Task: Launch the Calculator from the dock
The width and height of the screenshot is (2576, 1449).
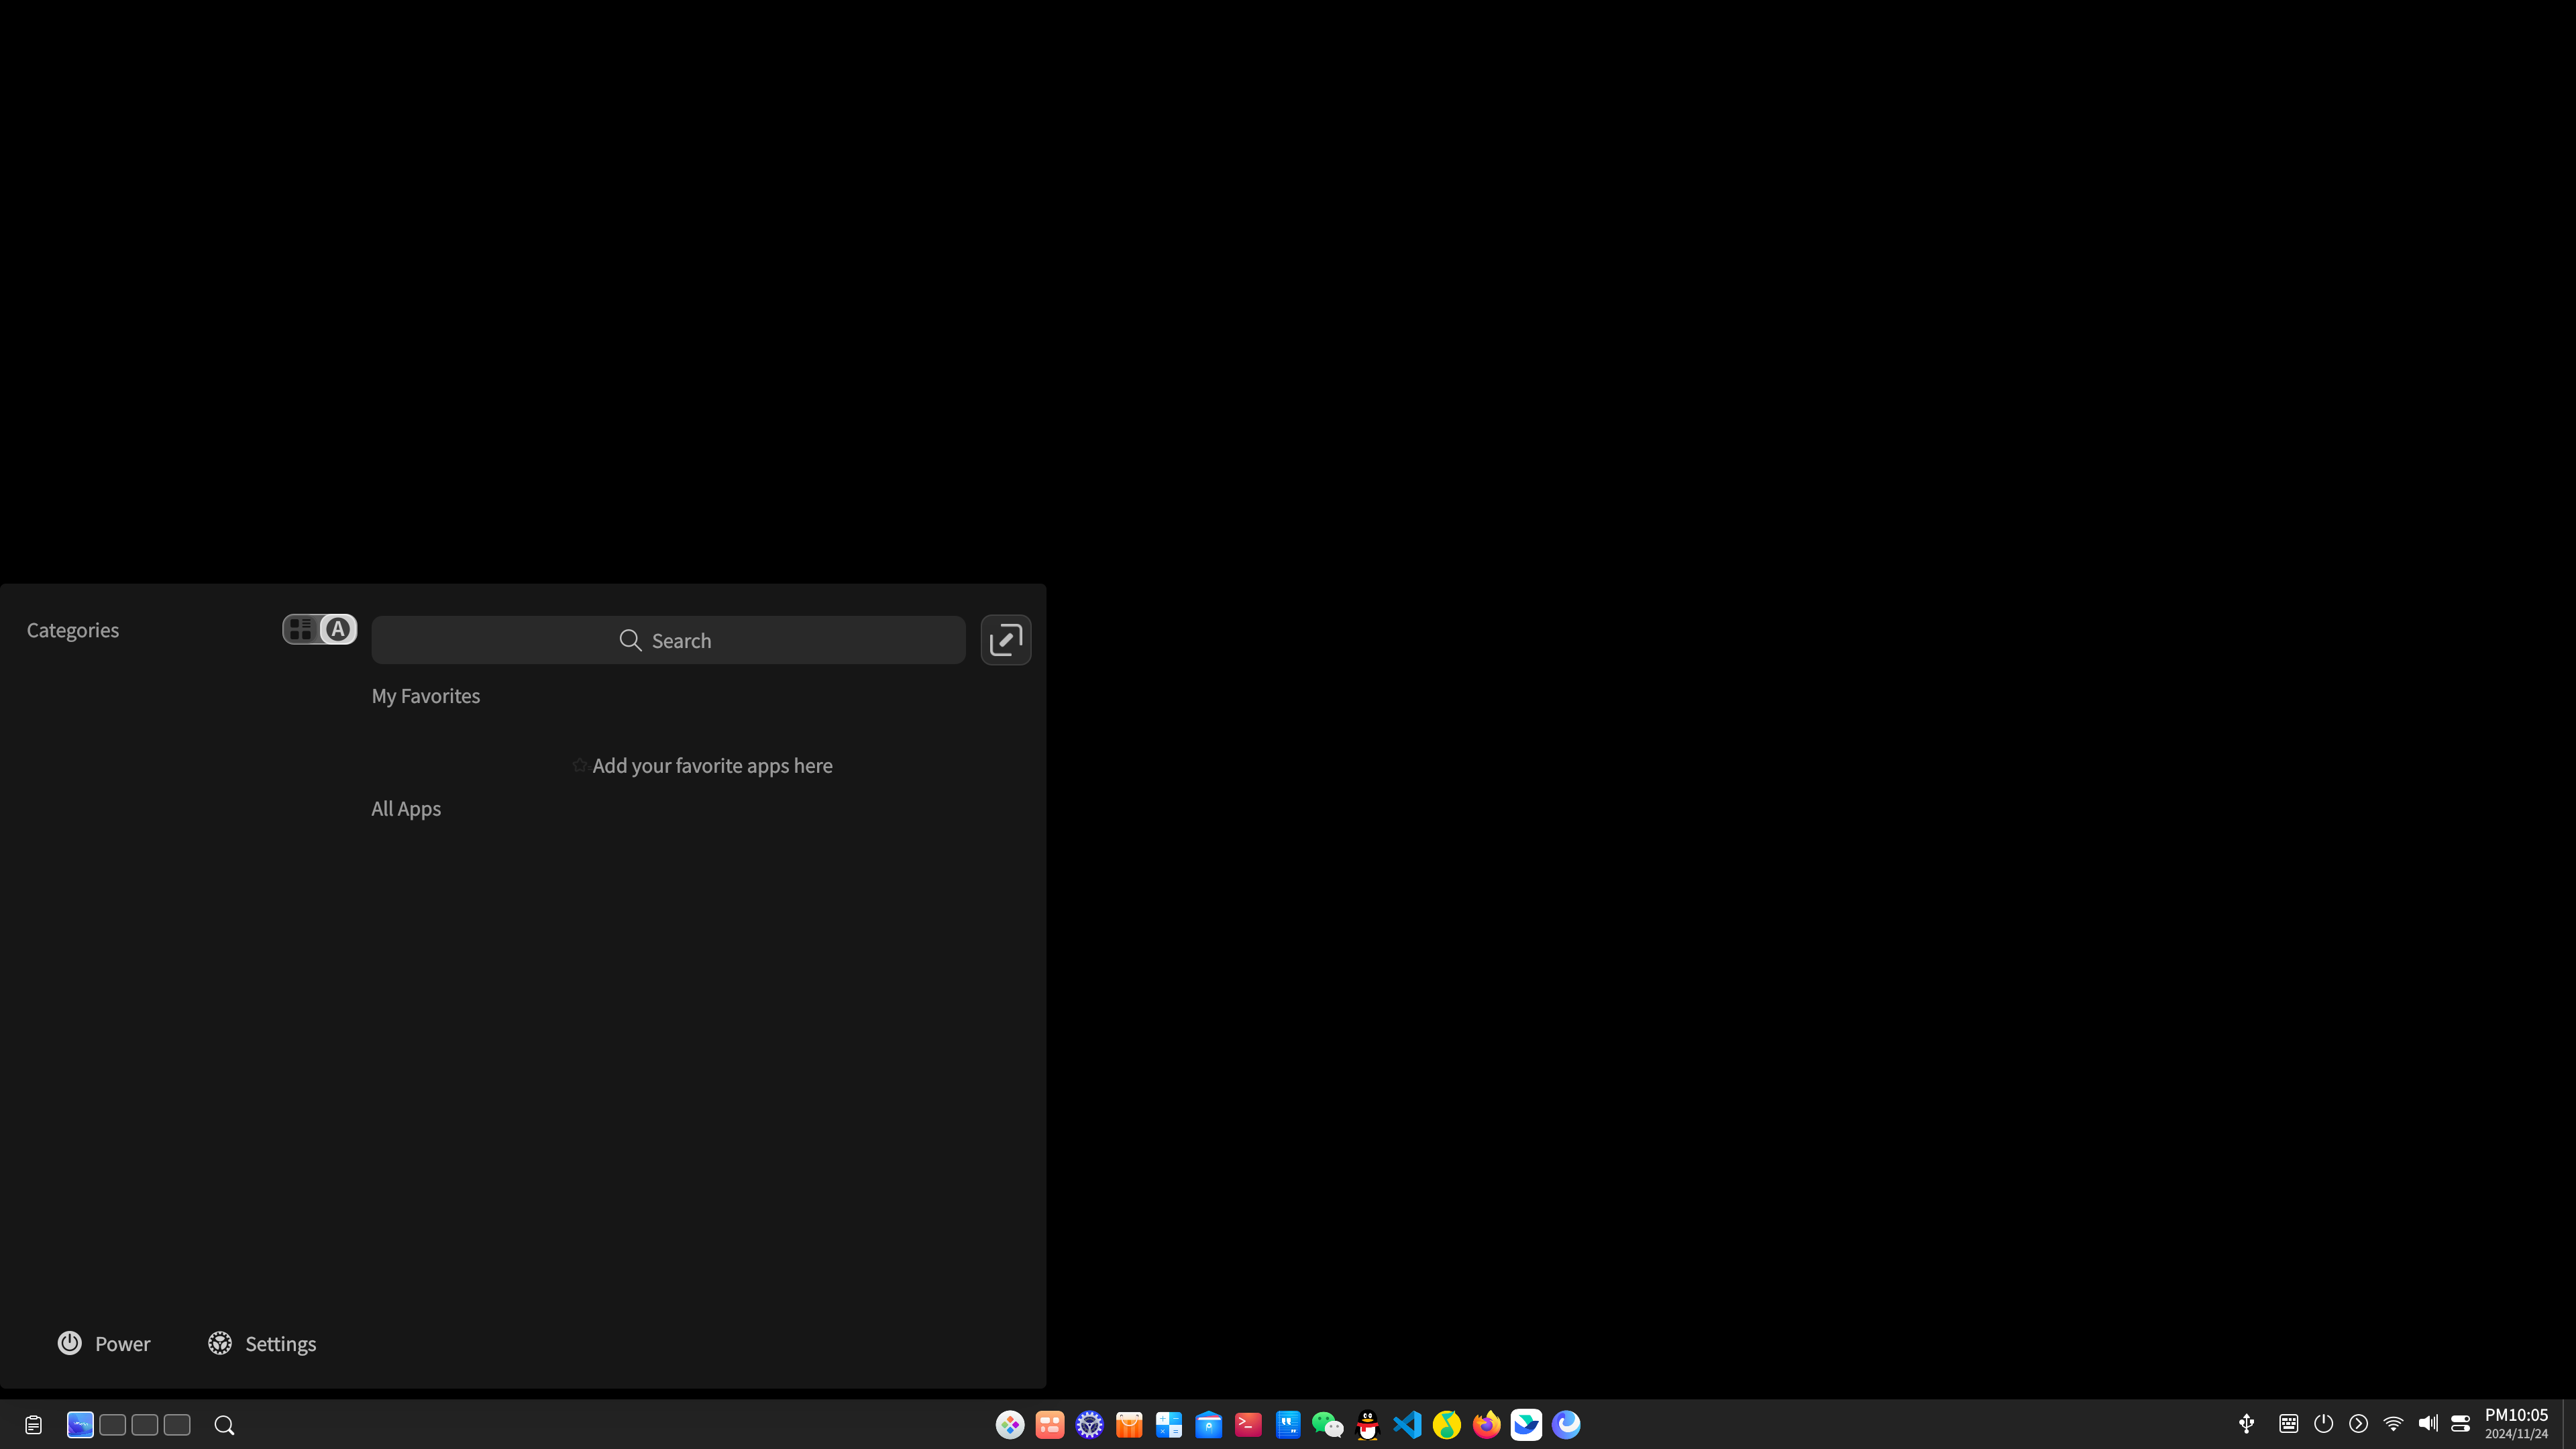Action: [1169, 1424]
